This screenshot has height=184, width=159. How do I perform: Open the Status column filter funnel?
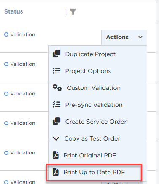(73, 12)
